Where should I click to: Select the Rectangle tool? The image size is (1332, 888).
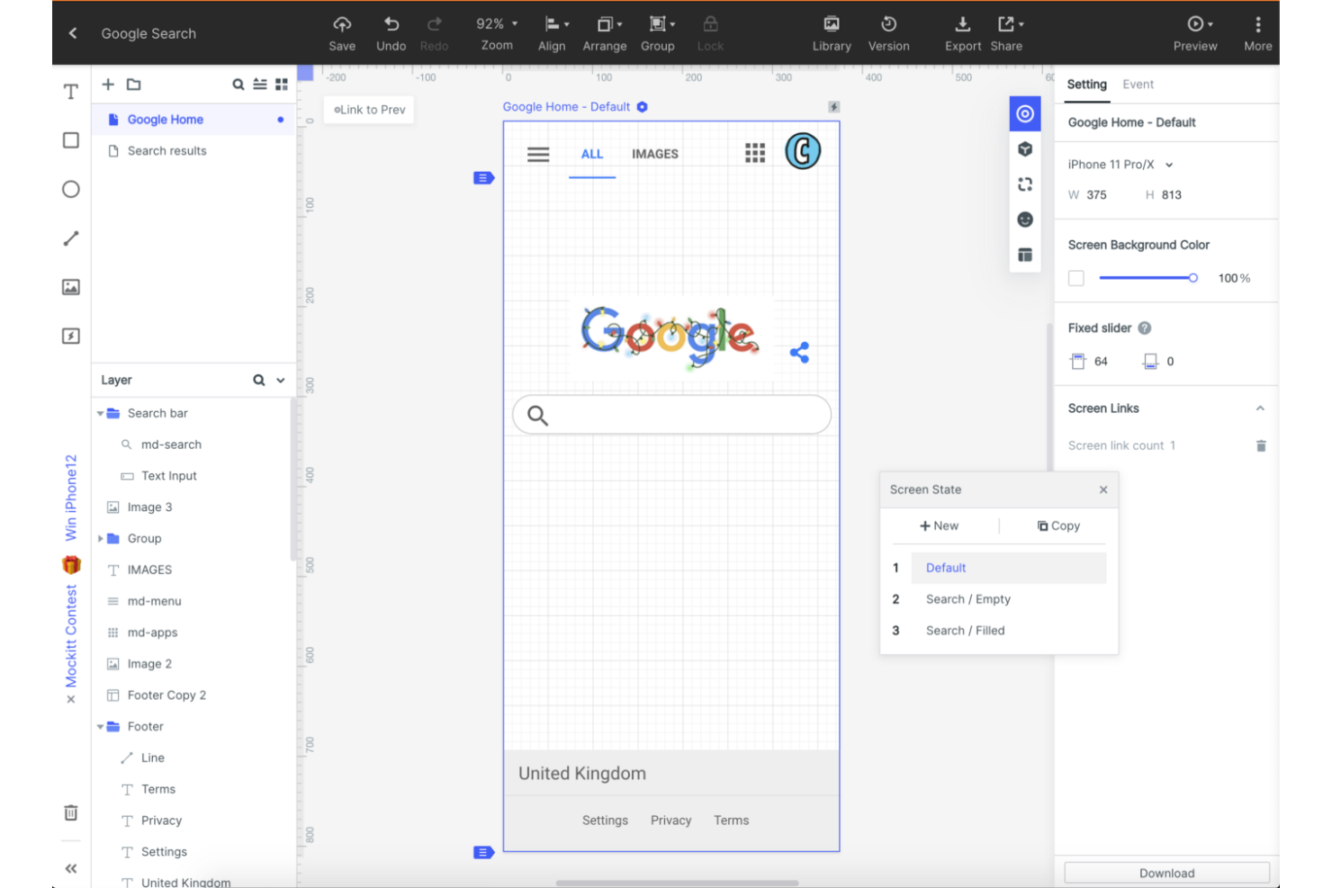tap(71, 140)
